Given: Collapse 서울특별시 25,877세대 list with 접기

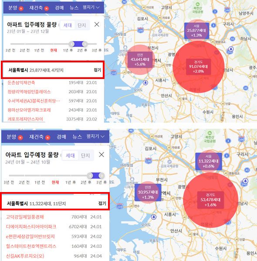Looking at the screenshot, I should [98, 70].
